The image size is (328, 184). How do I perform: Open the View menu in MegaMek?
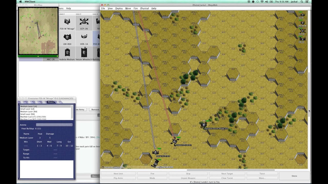click(x=110, y=8)
